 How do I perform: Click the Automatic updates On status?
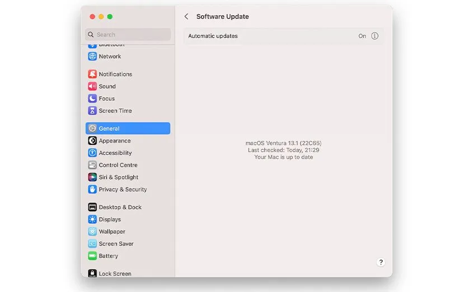(x=362, y=36)
